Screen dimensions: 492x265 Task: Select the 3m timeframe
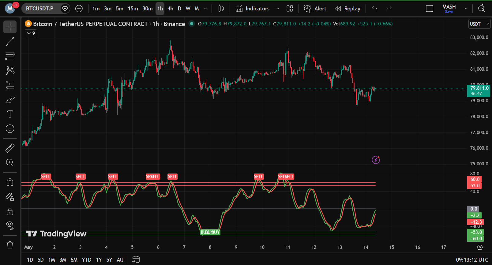pyautogui.click(x=108, y=9)
